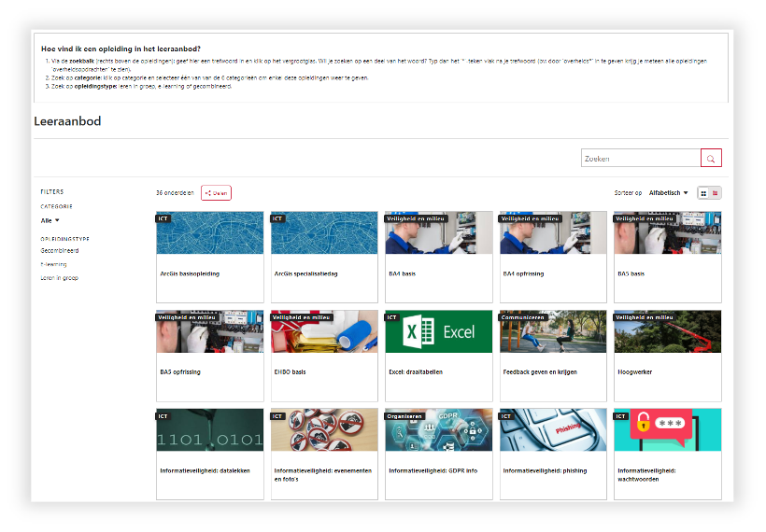Open the Informatieveiligheid: wachtwoorden lock image

pos(667,430)
